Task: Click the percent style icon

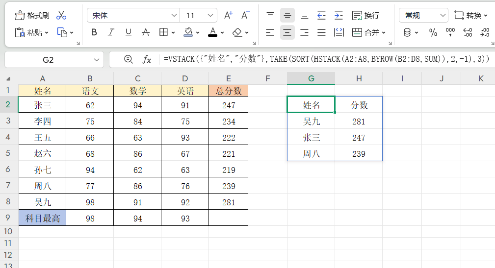Action: coord(433,33)
